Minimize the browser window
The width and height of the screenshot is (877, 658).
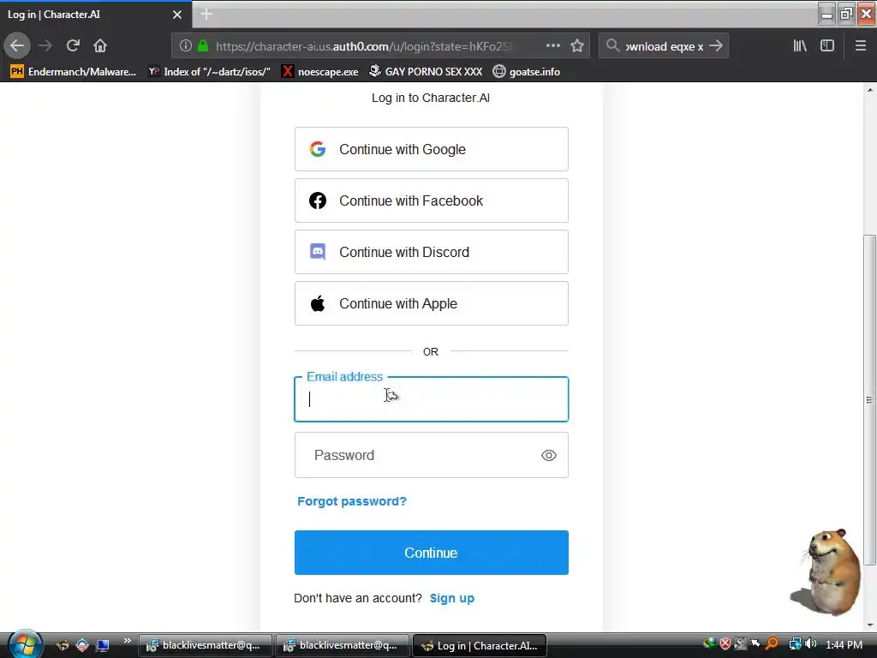826,14
